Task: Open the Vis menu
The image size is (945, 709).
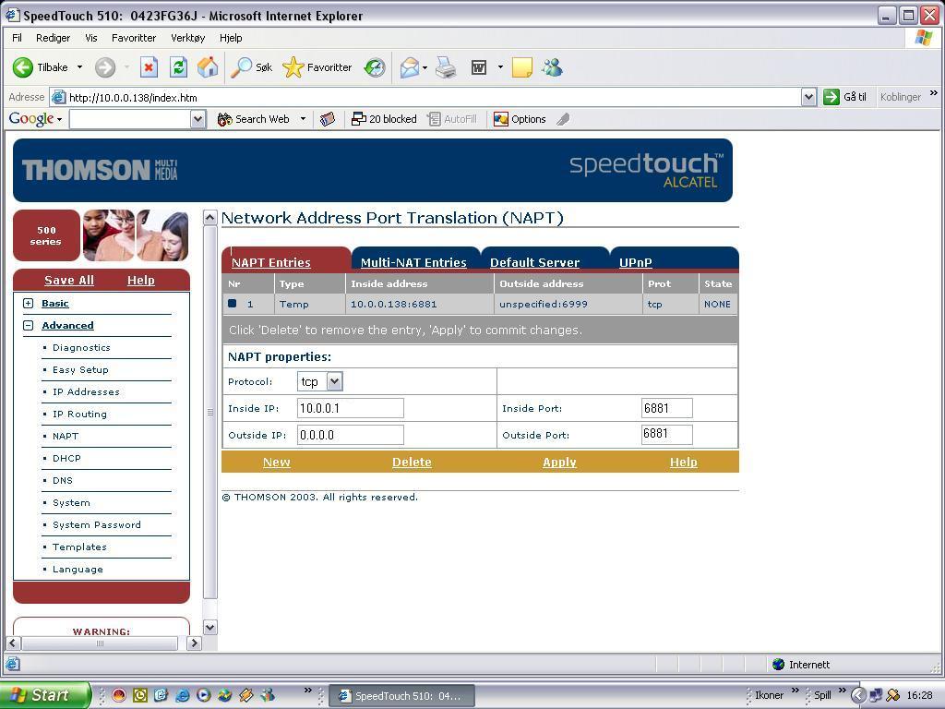Action: click(91, 38)
